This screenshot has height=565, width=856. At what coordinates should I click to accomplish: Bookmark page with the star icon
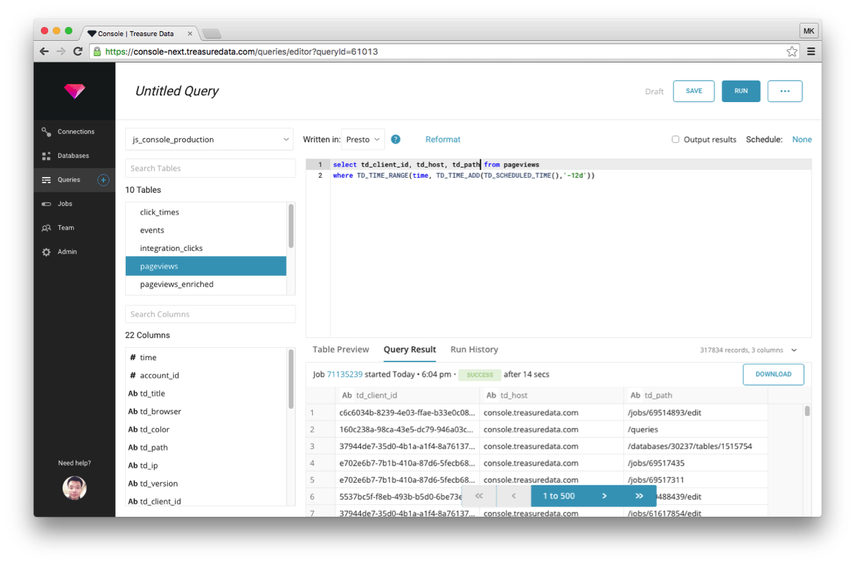coord(792,51)
